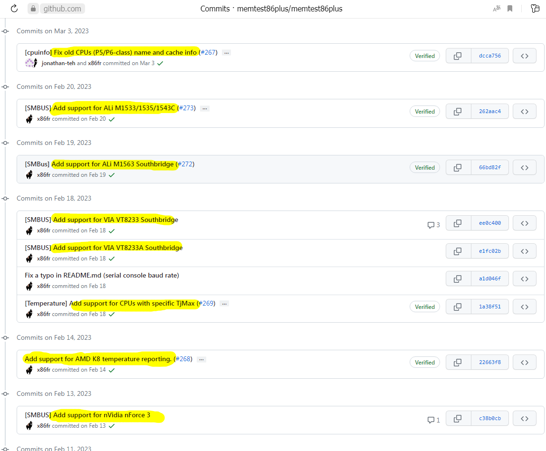The height and width of the screenshot is (451, 546).
Task: Copy full SHA for commit c38b0cb
Action: click(458, 419)
